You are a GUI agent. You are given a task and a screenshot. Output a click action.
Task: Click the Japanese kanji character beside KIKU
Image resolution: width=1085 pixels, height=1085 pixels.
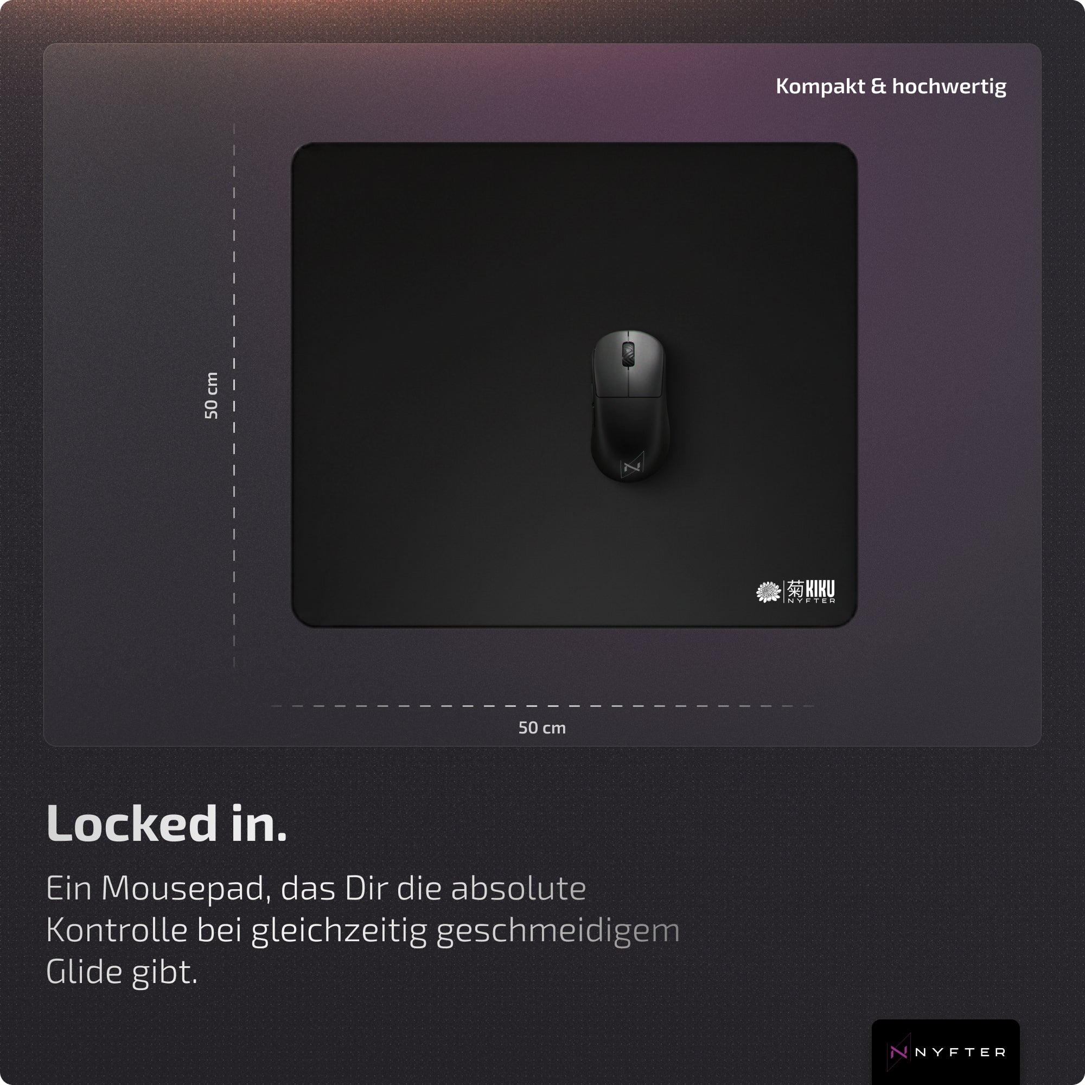pos(796,589)
